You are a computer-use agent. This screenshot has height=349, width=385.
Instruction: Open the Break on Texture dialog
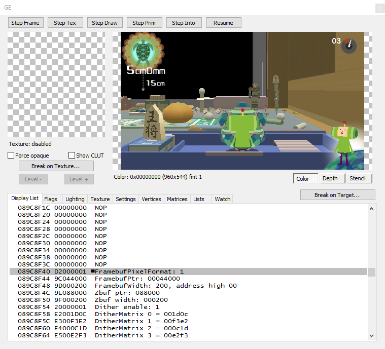point(56,166)
